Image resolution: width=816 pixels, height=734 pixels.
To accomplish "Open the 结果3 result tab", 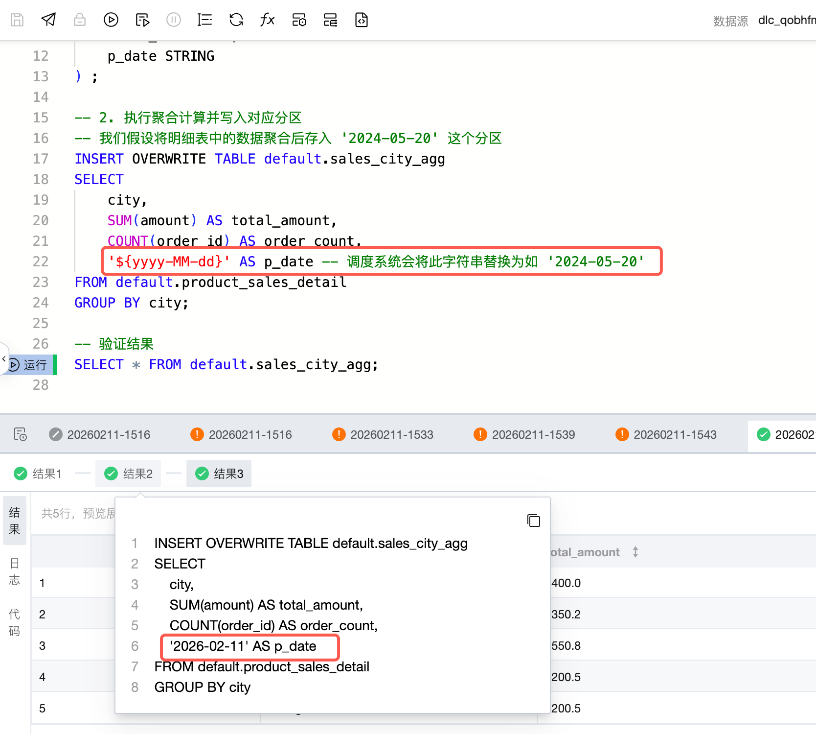I will click(219, 474).
